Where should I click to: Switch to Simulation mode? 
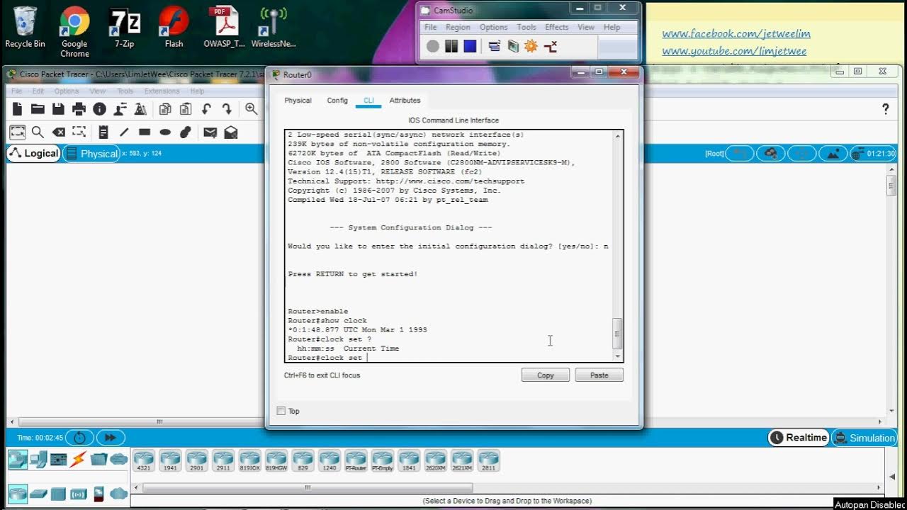tap(864, 438)
